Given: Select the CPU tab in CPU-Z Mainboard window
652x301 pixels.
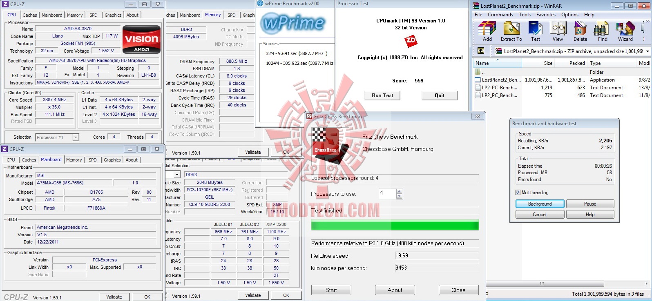Looking at the screenshot, I should [x=11, y=160].
